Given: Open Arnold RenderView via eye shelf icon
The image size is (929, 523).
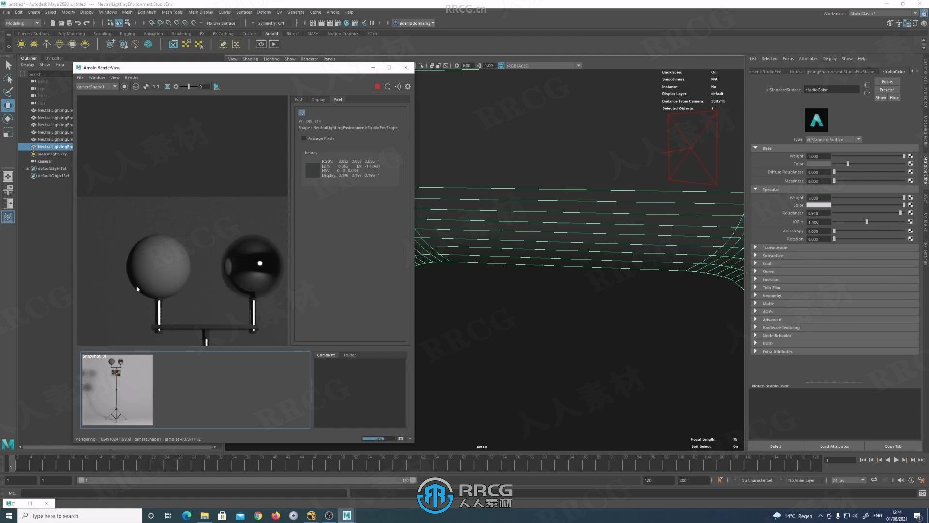Looking at the screenshot, I should point(261,44).
